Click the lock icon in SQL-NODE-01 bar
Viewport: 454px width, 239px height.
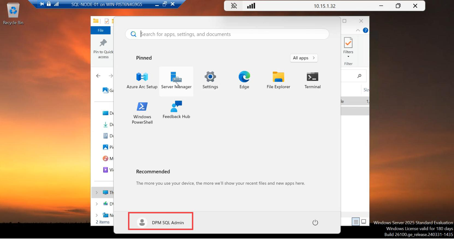(x=49, y=4)
